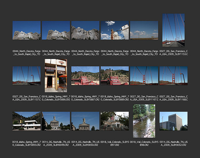The image size is (200, 158).
Task: Select the white motel building thumbnail 5L8Y5893
Action: 27,121
